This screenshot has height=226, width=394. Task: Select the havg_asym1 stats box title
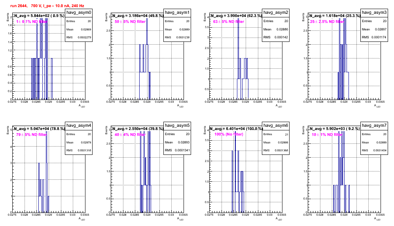pos(177,13)
